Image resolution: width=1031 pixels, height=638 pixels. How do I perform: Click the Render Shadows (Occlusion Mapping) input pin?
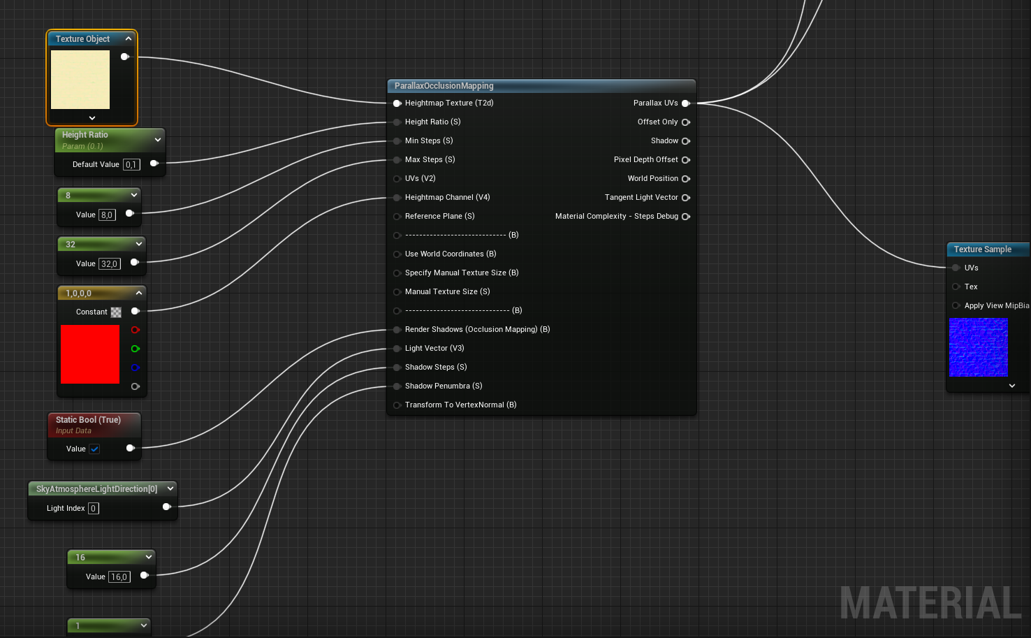[397, 330]
